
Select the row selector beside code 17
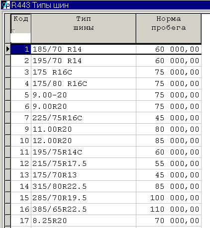point(8,221)
